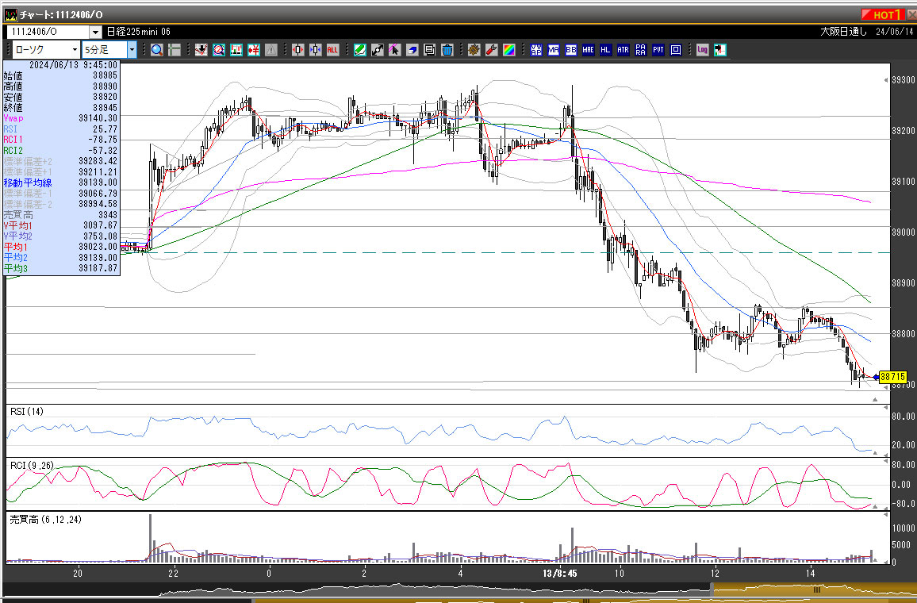The width and height of the screenshot is (917, 603).
Task: Select the diagonal trend line tool
Action: point(378,50)
